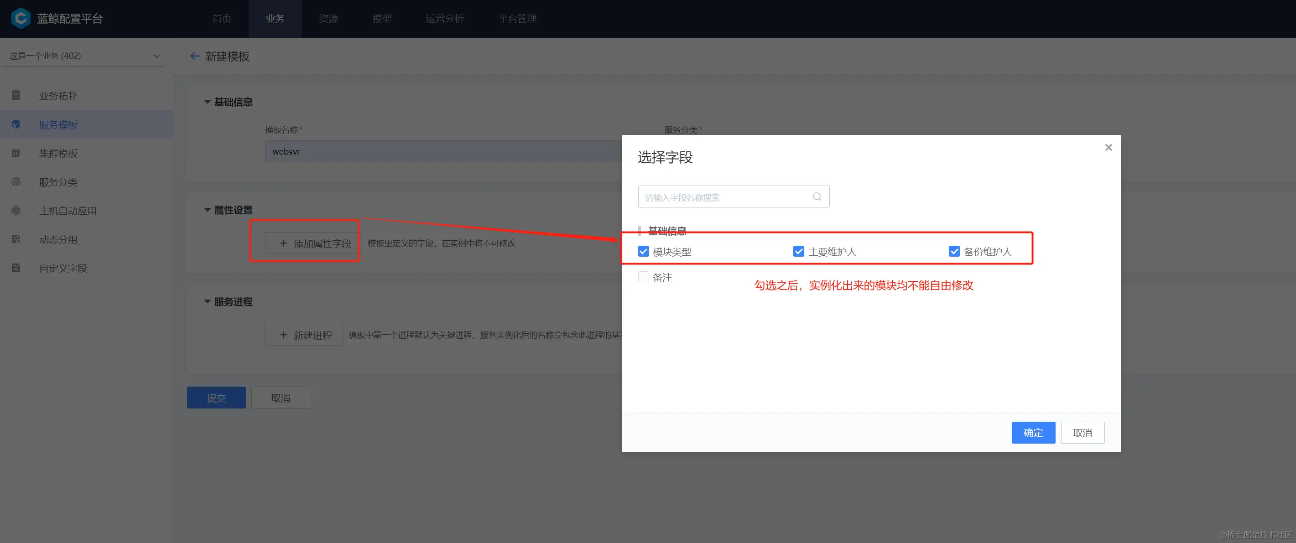The width and height of the screenshot is (1296, 543).
Task: Click the 服务模板 sidebar icon
Action: [x=16, y=124]
